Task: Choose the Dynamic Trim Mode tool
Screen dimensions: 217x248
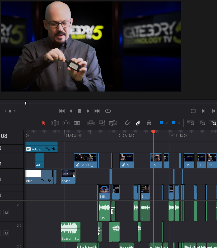Action: click(x=66, y=123)
